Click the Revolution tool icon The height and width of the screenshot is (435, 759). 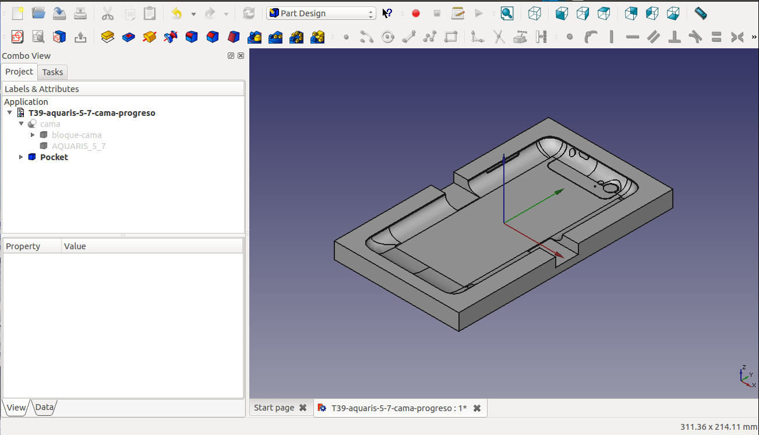click(x=149, y=37)
